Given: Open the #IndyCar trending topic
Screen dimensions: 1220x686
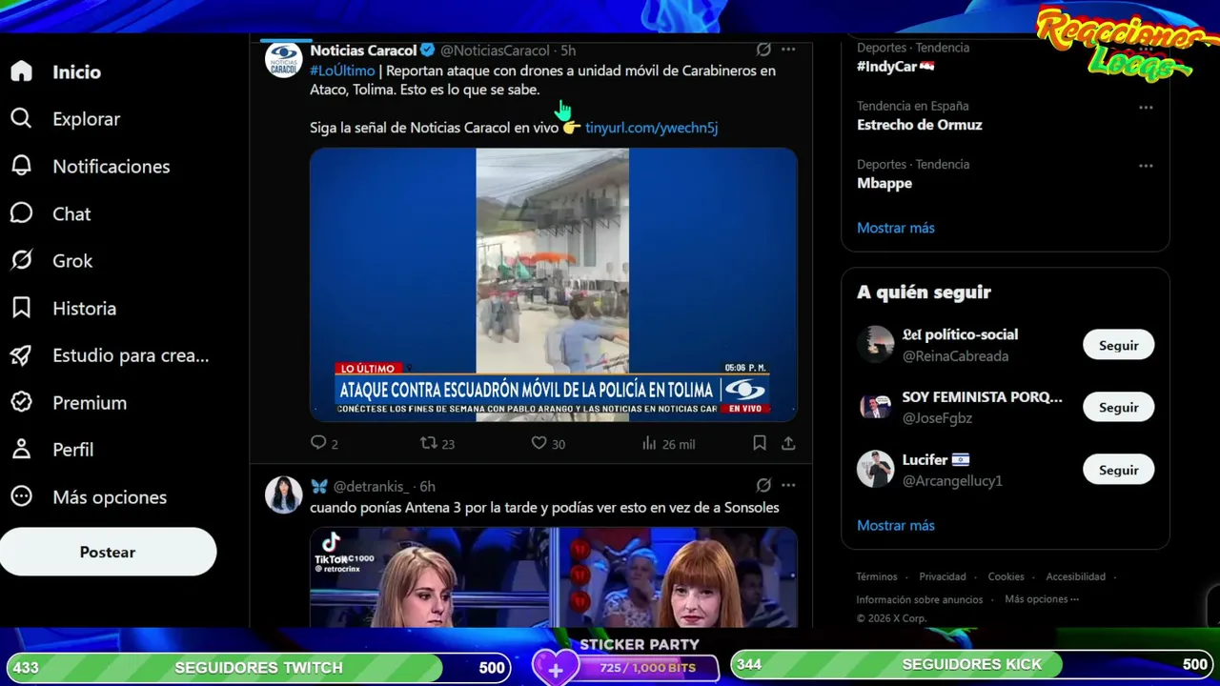Looking at the screenshot, I should coord(895,67).
